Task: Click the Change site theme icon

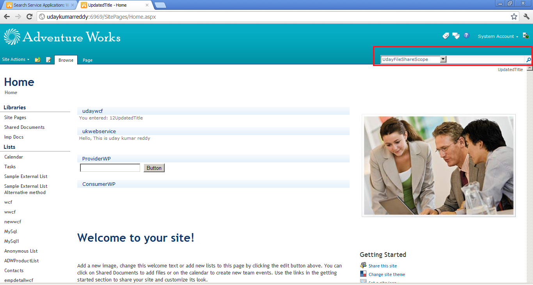Action: click(x=363, y=274)
